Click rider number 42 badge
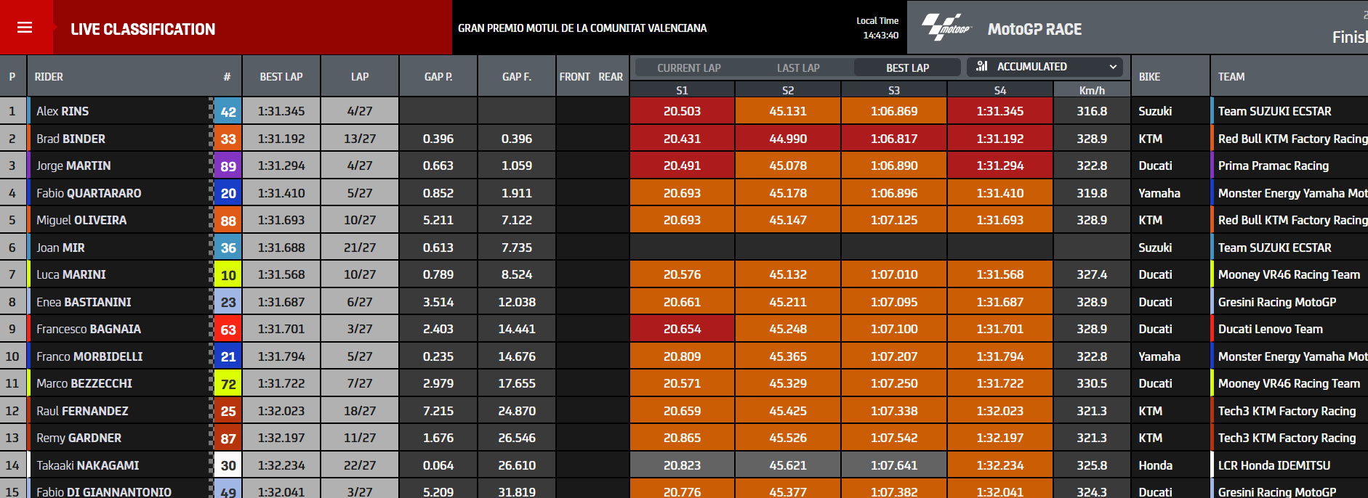This screenshot has width=1368, height=498. pos(228,112)
